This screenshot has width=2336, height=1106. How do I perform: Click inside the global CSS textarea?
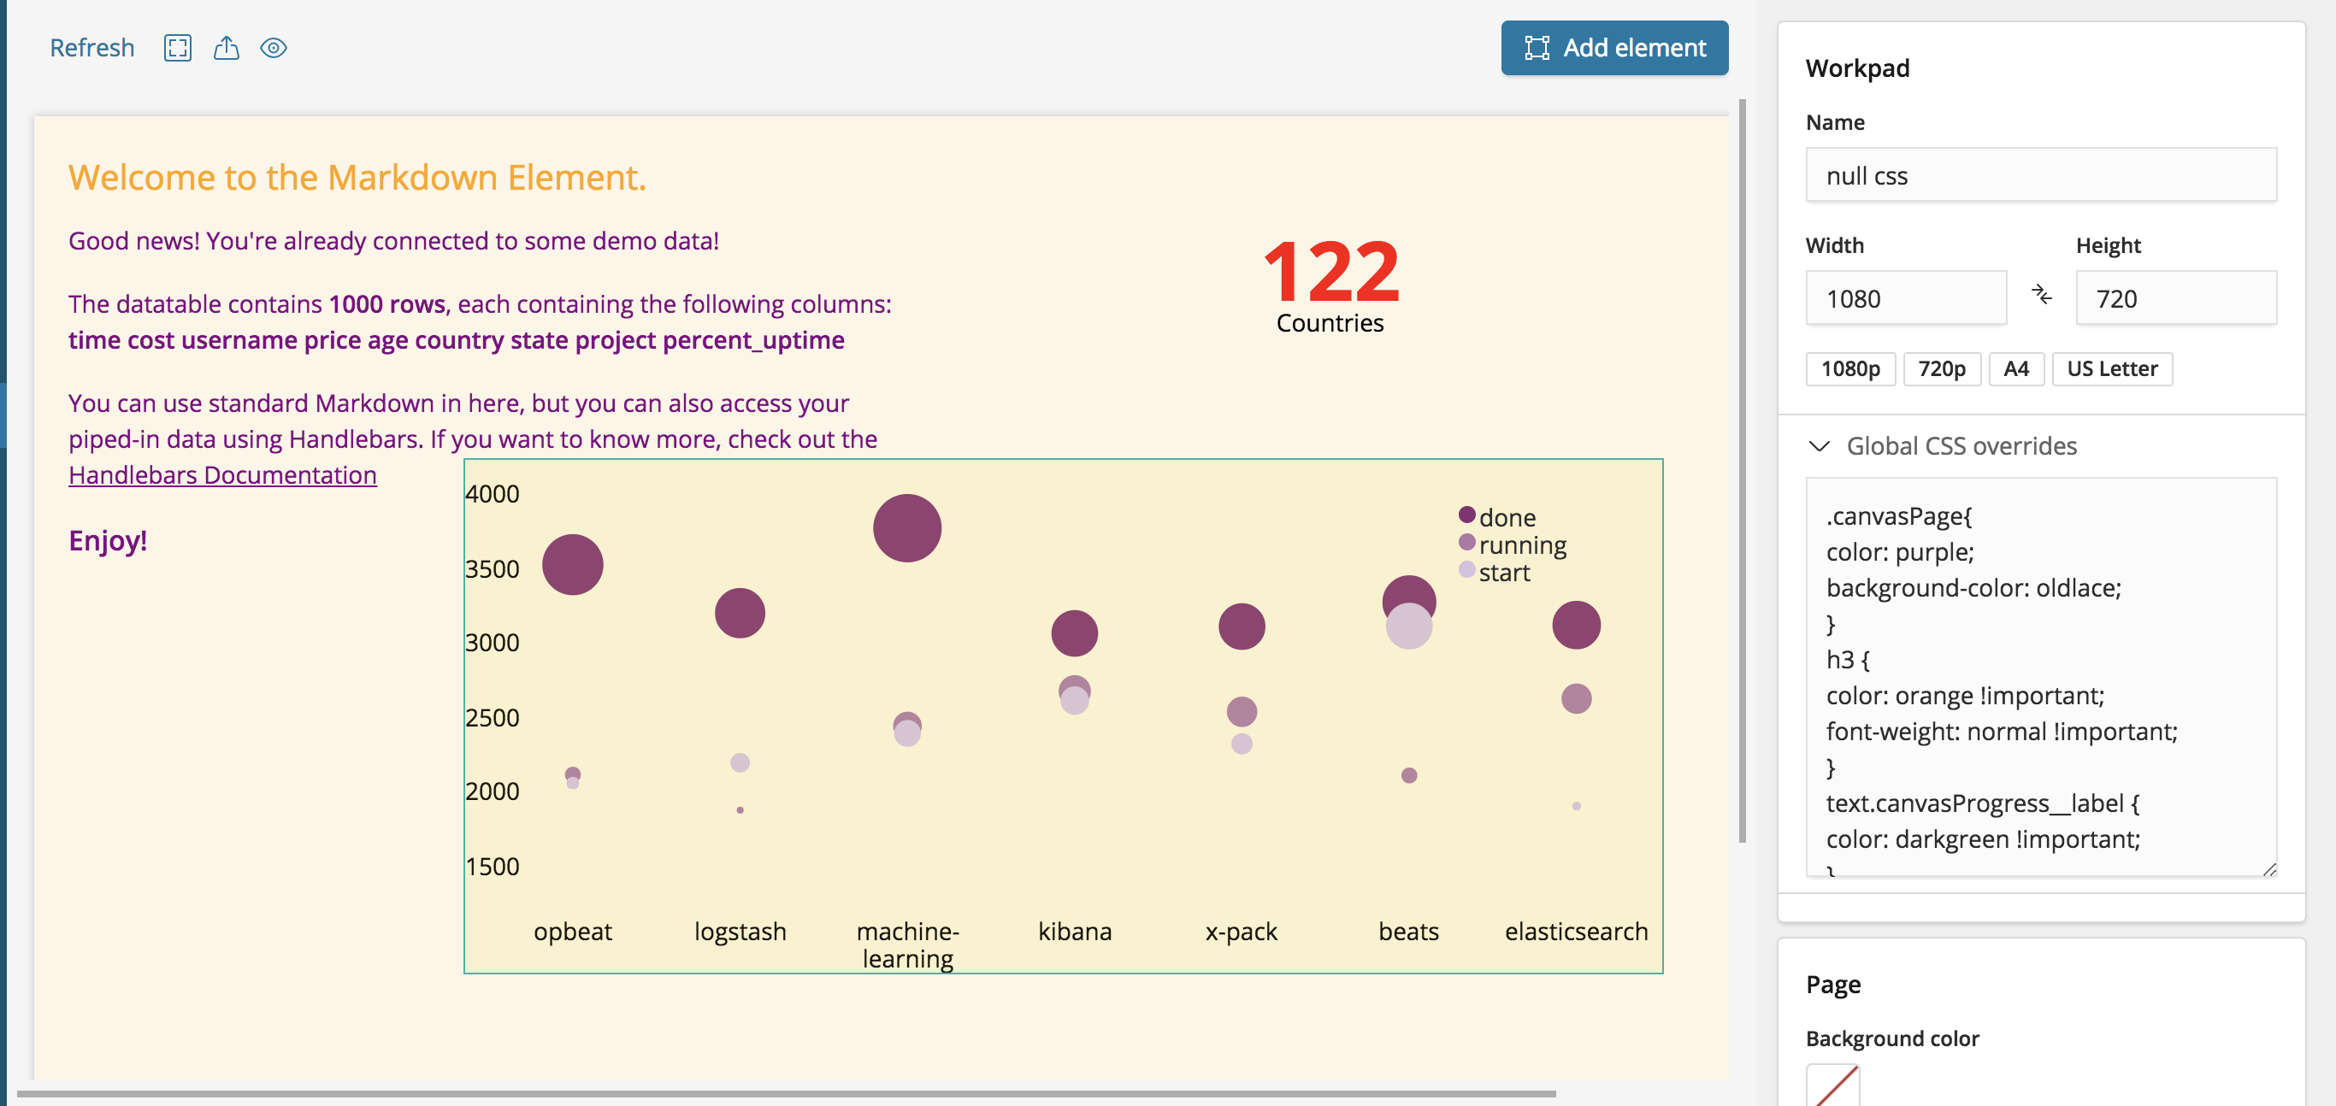click(2039, 676)
